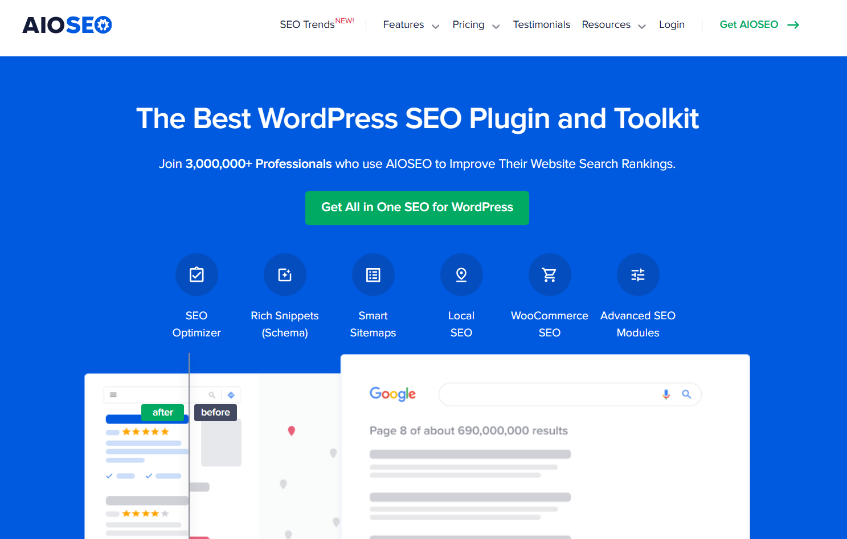847x539 pixels.
Task: Select the Rich Snippets schema icon
Action: [x=285, y=275]
